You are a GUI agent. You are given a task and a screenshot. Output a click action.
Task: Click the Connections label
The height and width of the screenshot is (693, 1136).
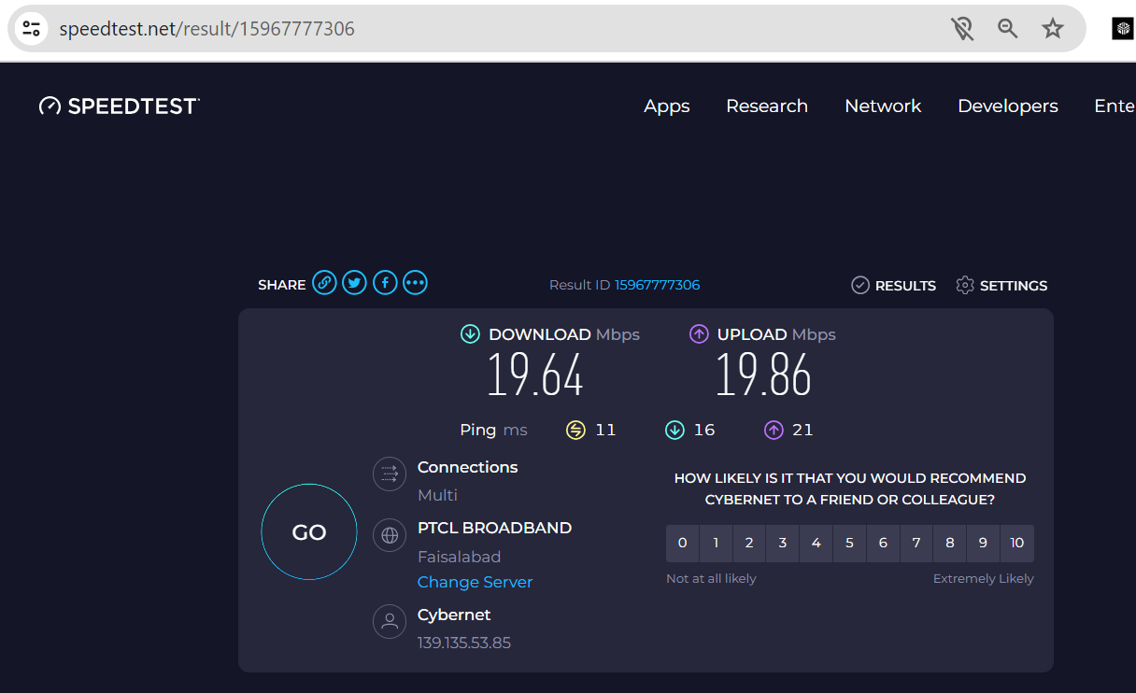[x=467, y=467]
